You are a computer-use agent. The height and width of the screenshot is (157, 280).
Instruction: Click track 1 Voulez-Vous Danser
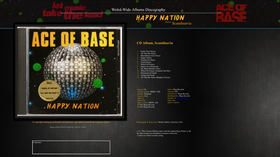click(148, 51)
